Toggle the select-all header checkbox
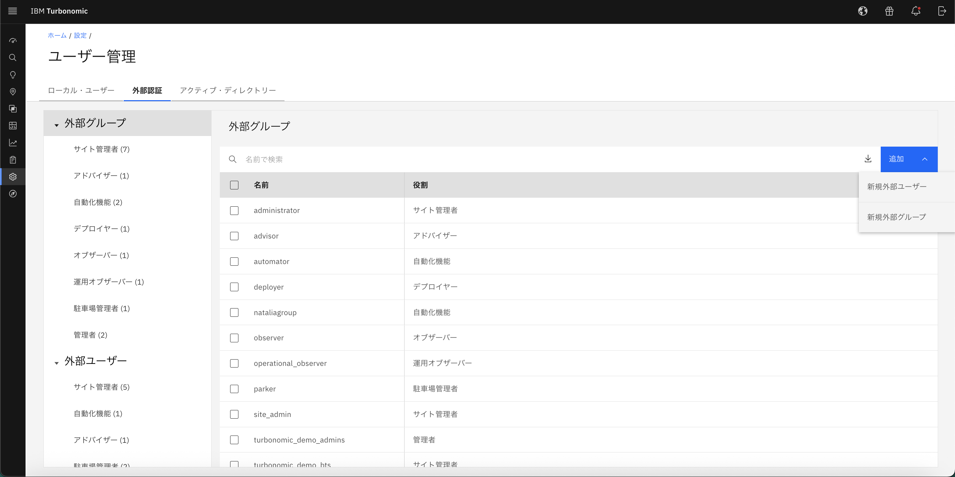The width and height of the screenshot is (955, 477). pos(234,185)
